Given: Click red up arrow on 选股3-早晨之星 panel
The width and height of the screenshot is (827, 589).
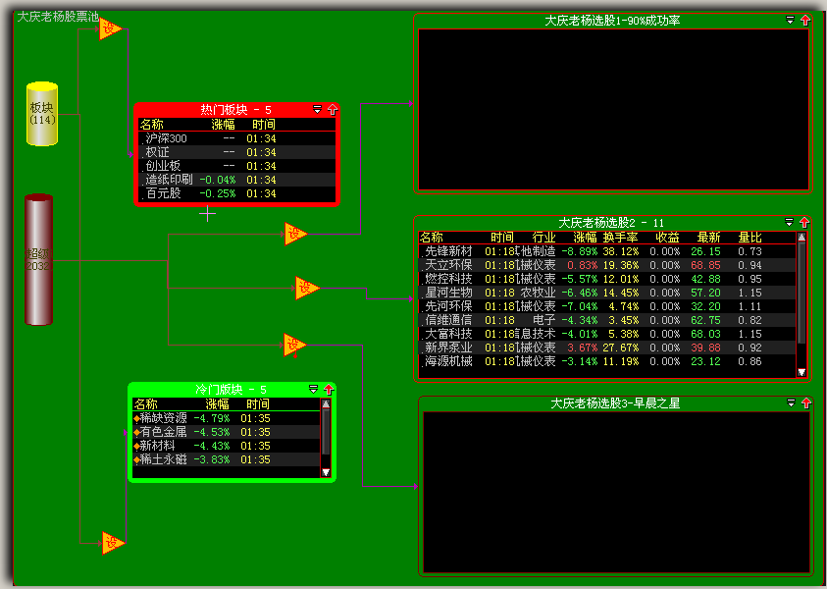Looking at the screenshot, I should [805, 402].
